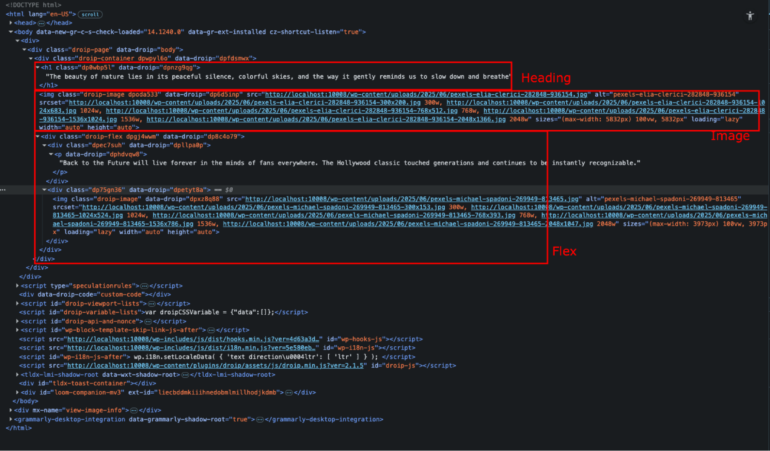
Task: Expand the grammarly-desktop-integration node
Action: point(10,419)
